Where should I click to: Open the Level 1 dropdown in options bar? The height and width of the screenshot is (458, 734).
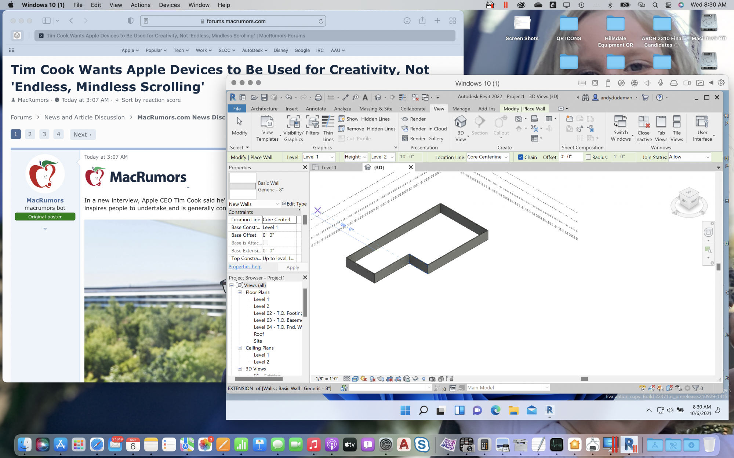click(319, 157)
